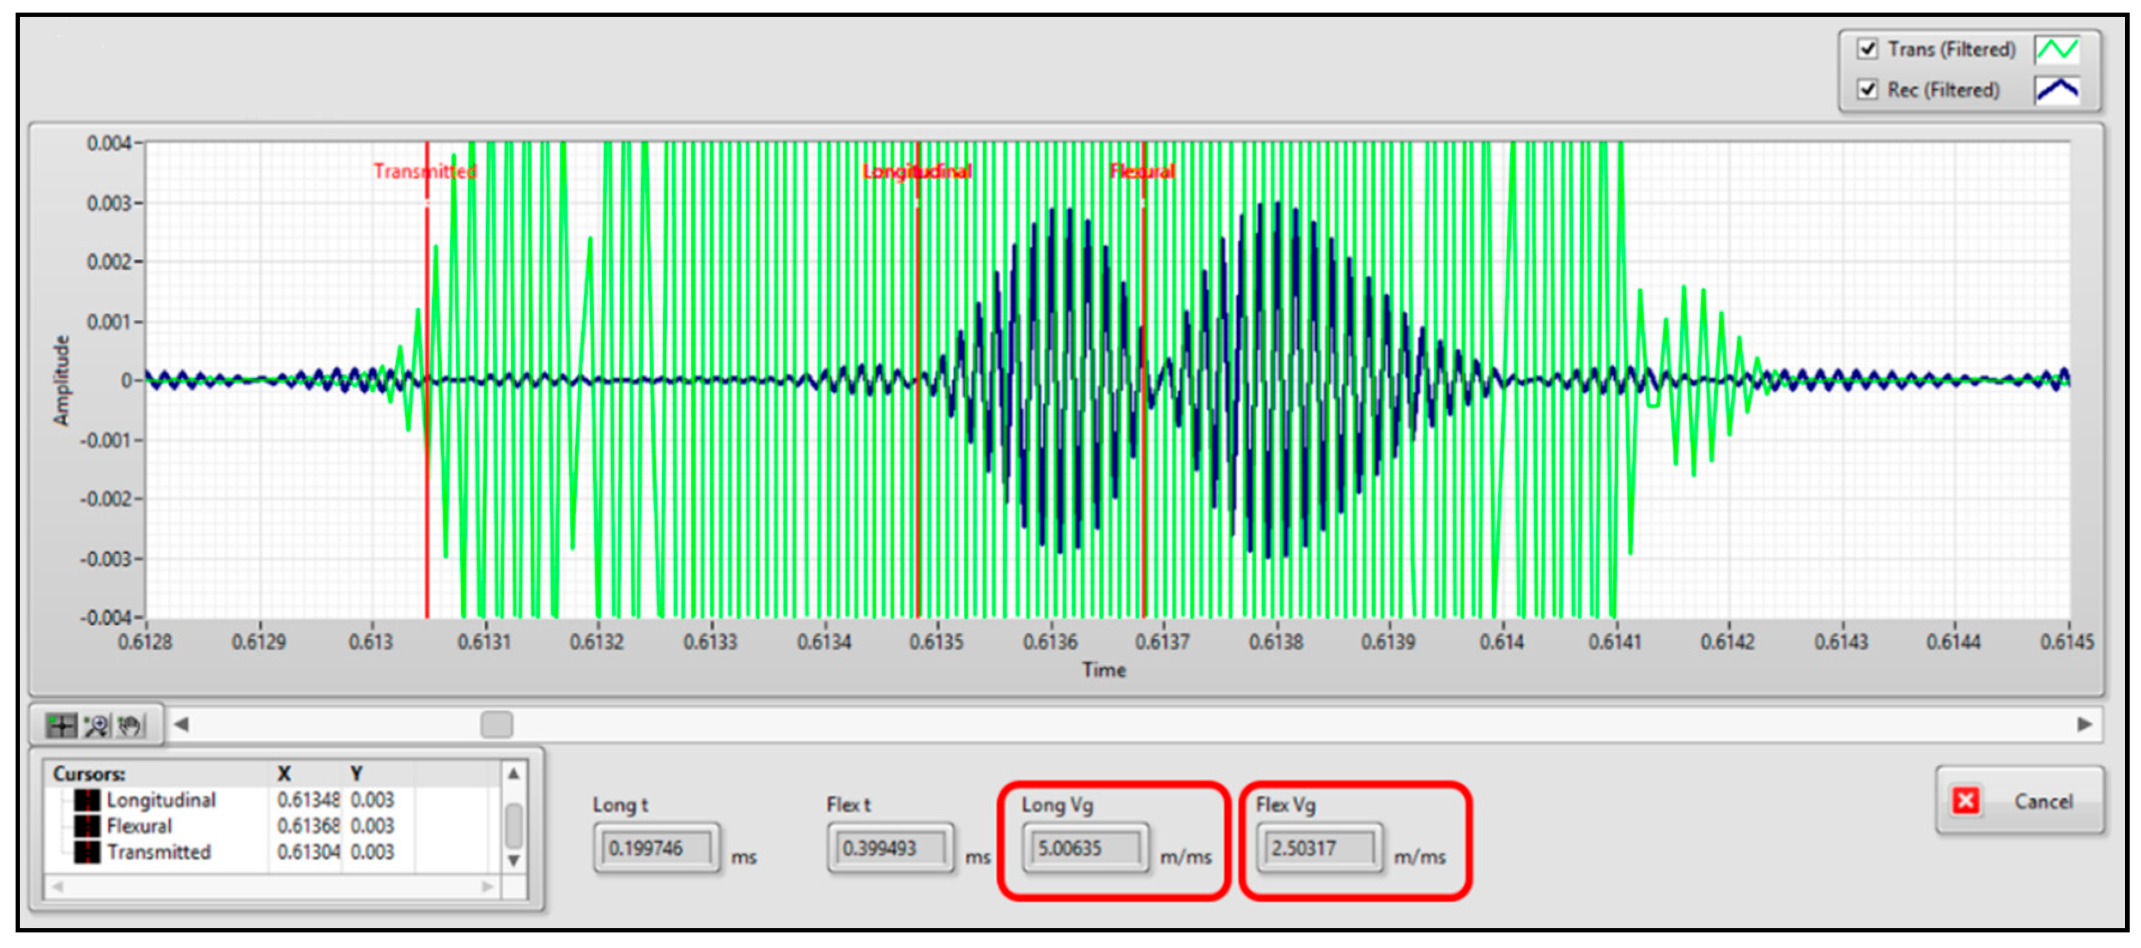Click the graph scrollbar left arrow
The height and width of the screenshot is (948, 2141).
181,725
